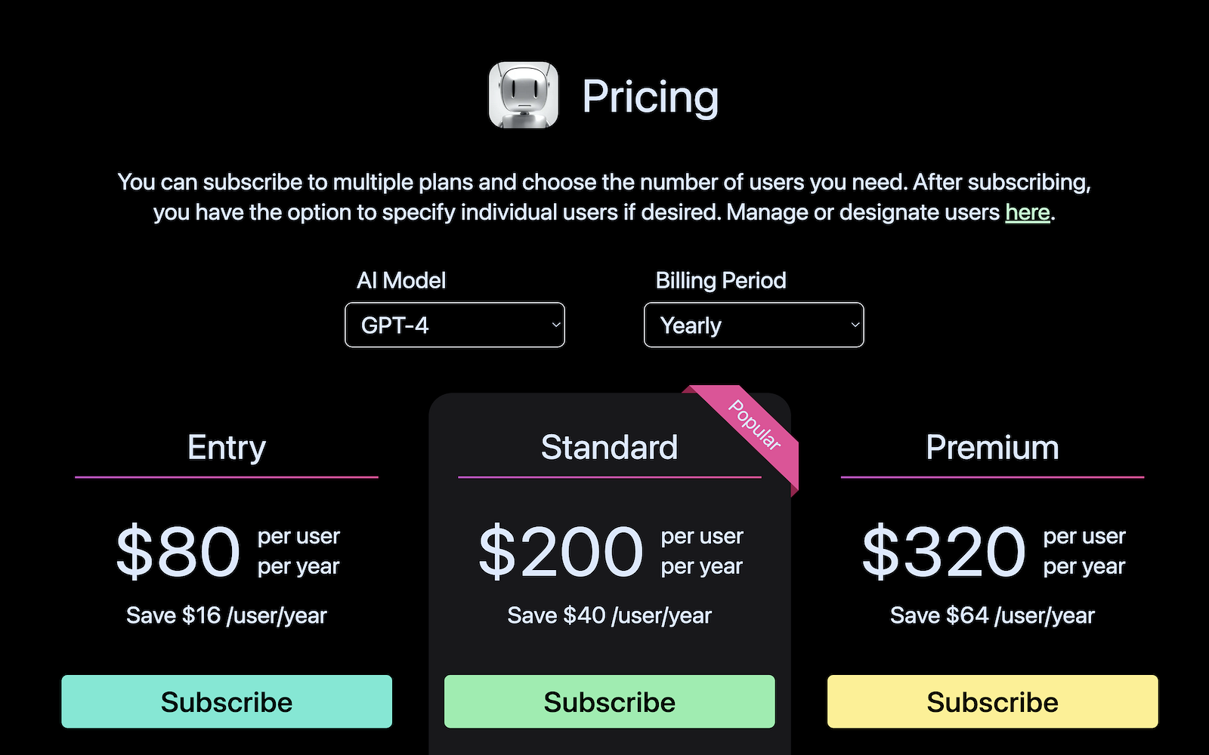The width and height of the screenshot is (1209, 755).
Task: Click the Pricing page heading
Action: (x=650, y=97)
